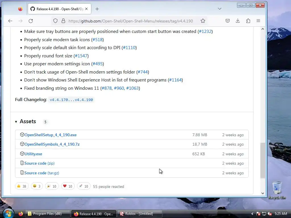Switch to Program Files (x86) taskbar window

click(48, 214)
